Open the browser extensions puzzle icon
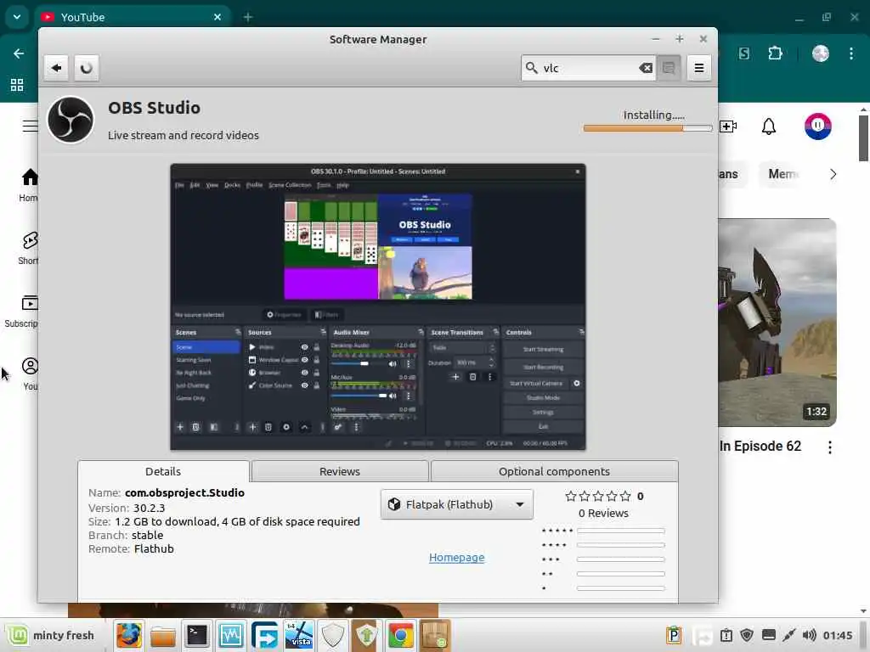The width and height of the screenshot is (870, 652). point(775,53)
